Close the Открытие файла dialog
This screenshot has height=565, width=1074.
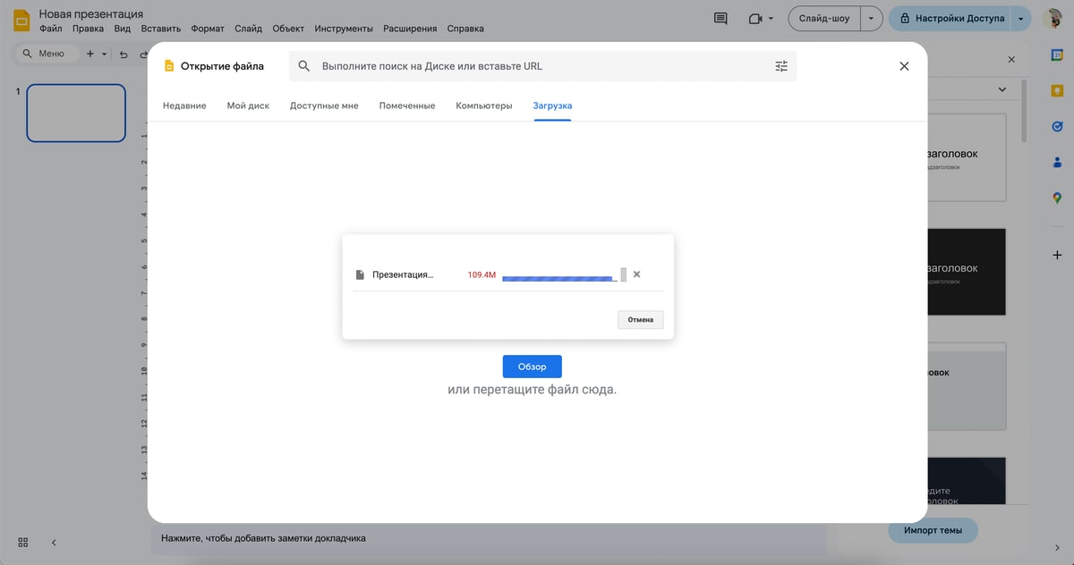[x=904, y=66]
